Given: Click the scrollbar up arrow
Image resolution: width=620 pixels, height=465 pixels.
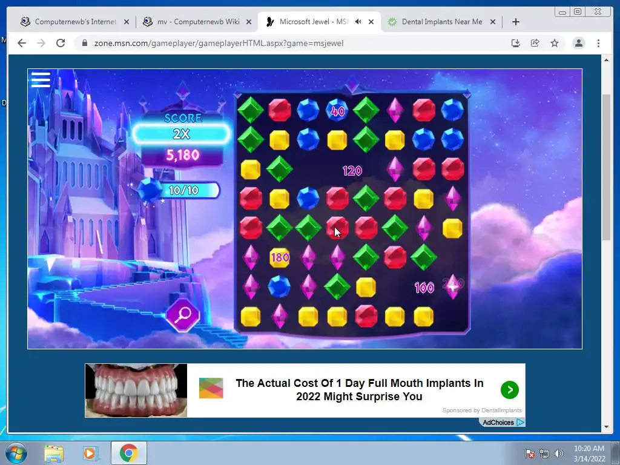Looking at the screenshot, I should [x=605, y=60].
